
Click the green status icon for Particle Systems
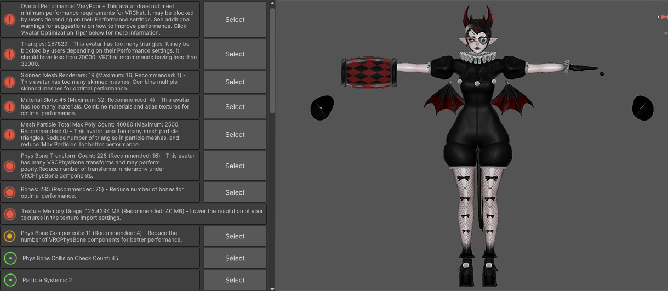click(9, 280)
